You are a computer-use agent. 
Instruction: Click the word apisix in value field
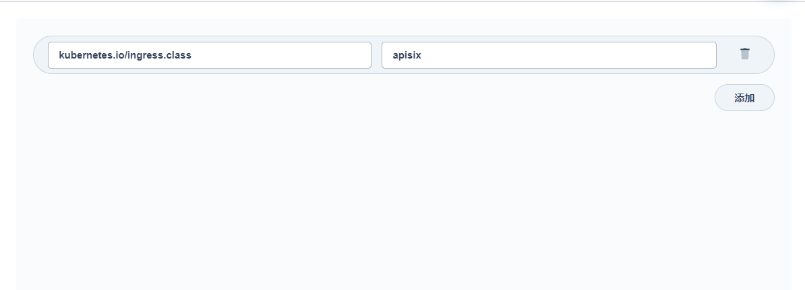click(407, 55)
